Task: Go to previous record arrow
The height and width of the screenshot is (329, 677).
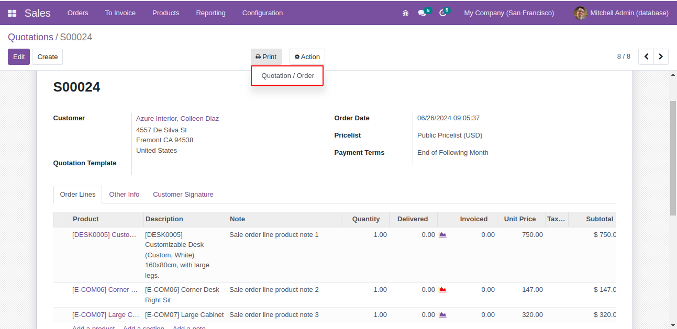Action: (x=646, y=56)
